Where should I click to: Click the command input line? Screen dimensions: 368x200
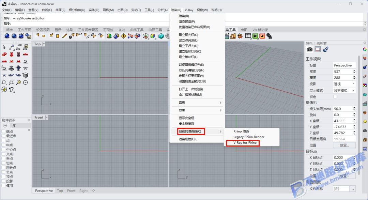183,24
